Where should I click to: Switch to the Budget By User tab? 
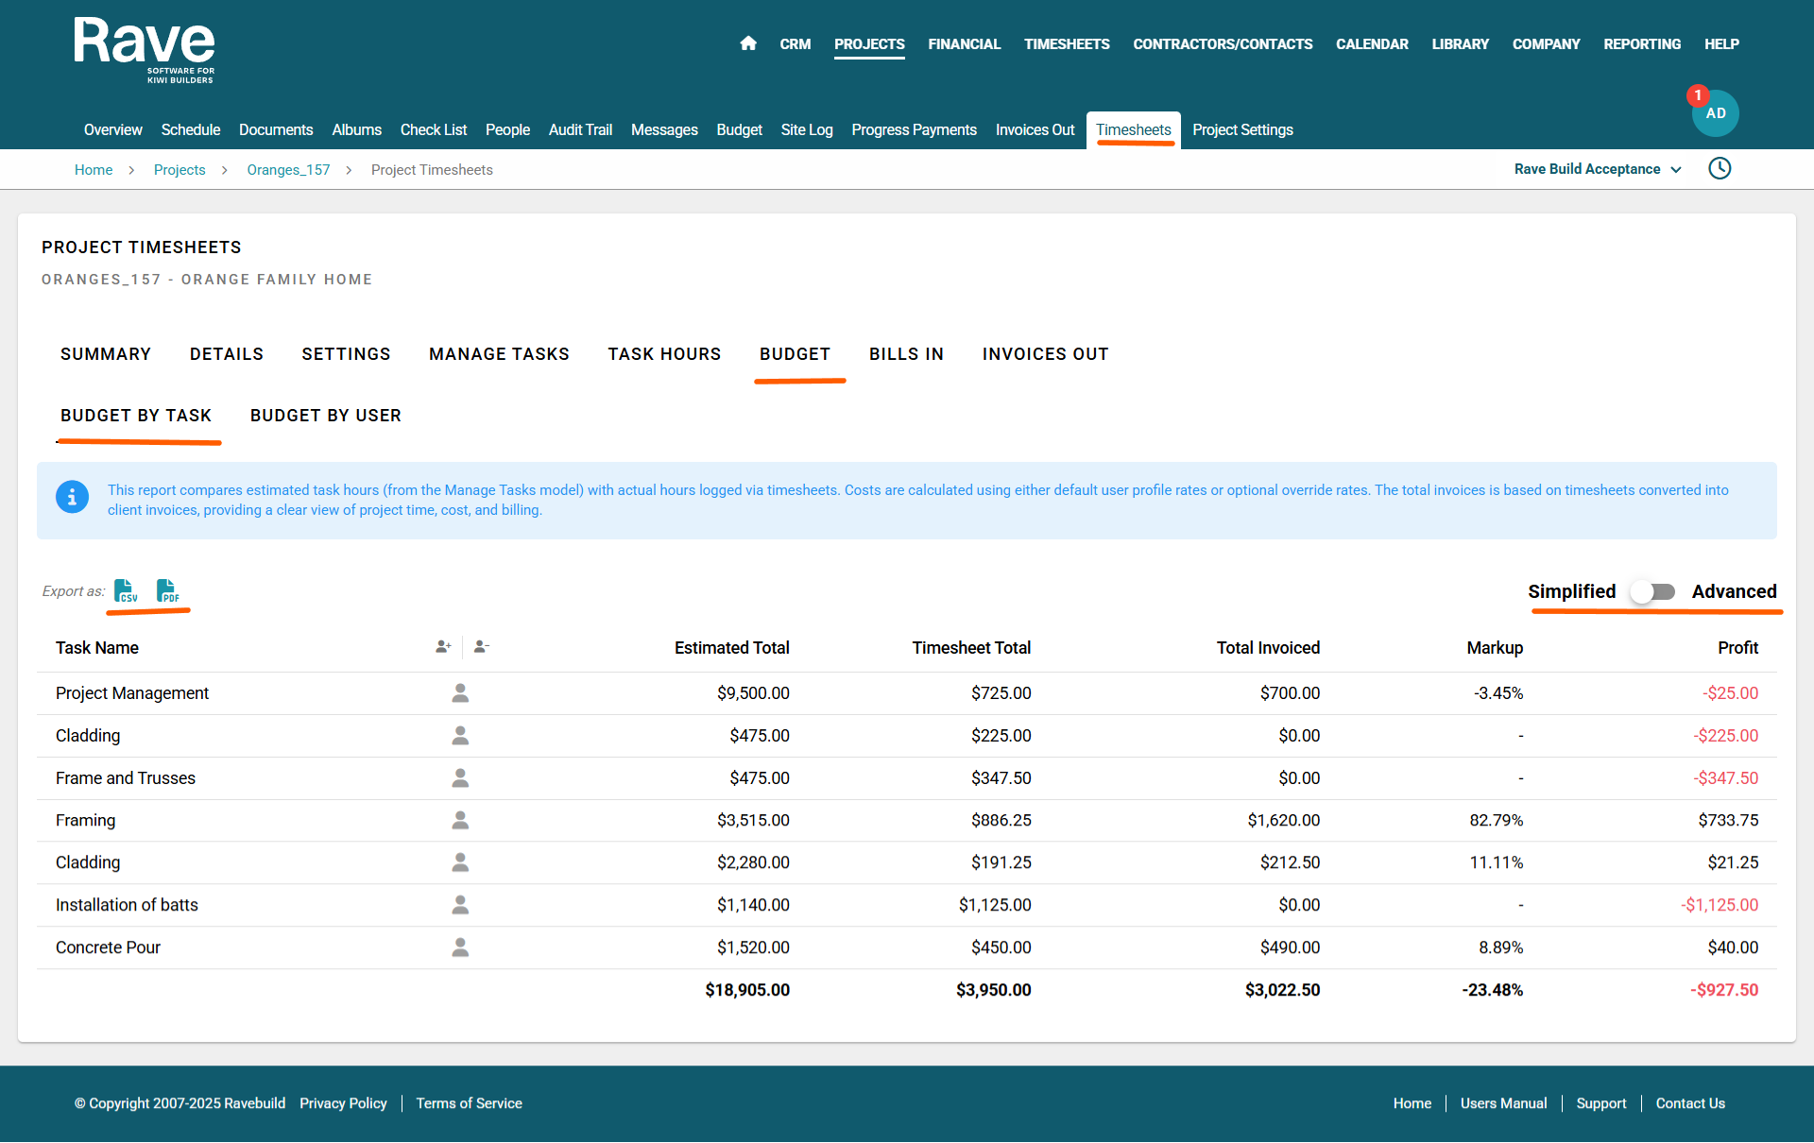[325, 416]
